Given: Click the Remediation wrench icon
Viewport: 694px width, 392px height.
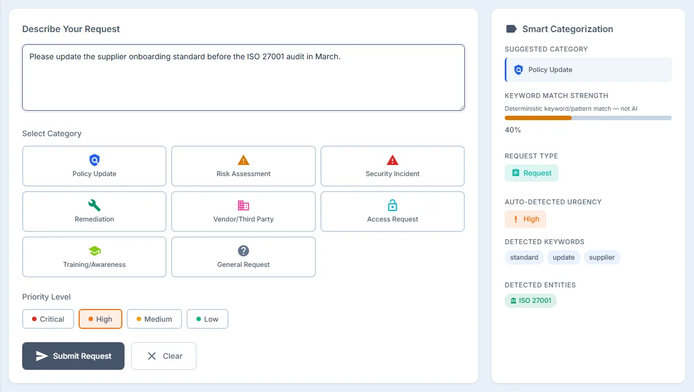Looking at the screenshot, I should click(x=95, y=205).
